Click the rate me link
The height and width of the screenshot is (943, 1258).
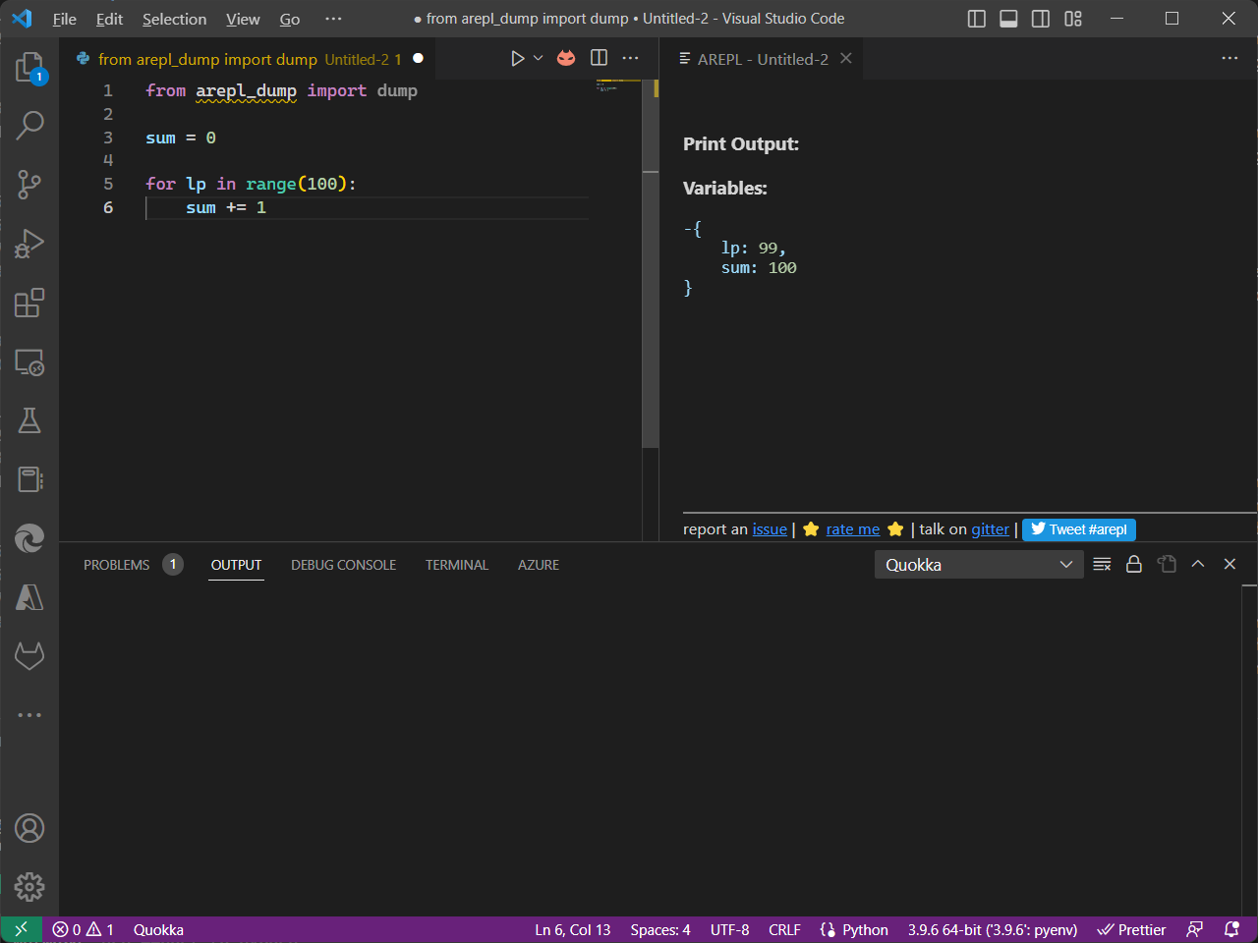pos(853,529)
